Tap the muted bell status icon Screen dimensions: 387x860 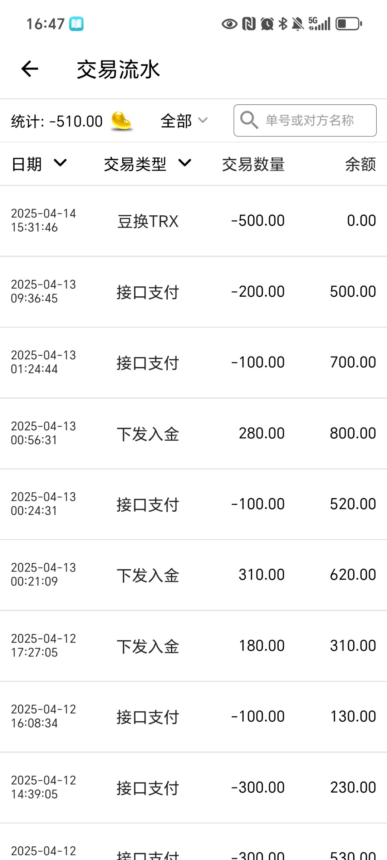click(298, 24)
